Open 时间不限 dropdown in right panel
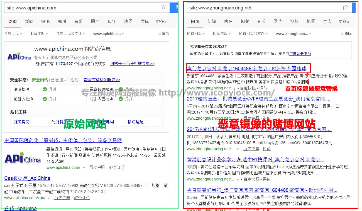Screen dimensions: 362x211 (222, 34)
